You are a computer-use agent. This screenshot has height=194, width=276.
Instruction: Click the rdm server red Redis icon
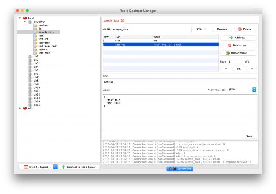point(25,108)
